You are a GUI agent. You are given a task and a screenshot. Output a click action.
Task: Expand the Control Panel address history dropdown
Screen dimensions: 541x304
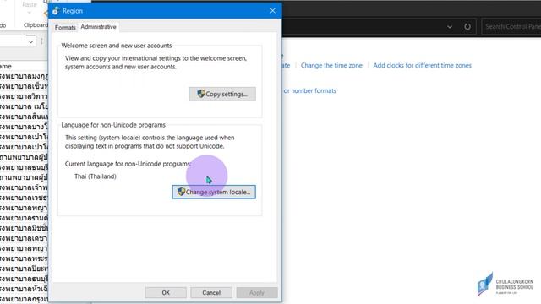tap(450, 26)
